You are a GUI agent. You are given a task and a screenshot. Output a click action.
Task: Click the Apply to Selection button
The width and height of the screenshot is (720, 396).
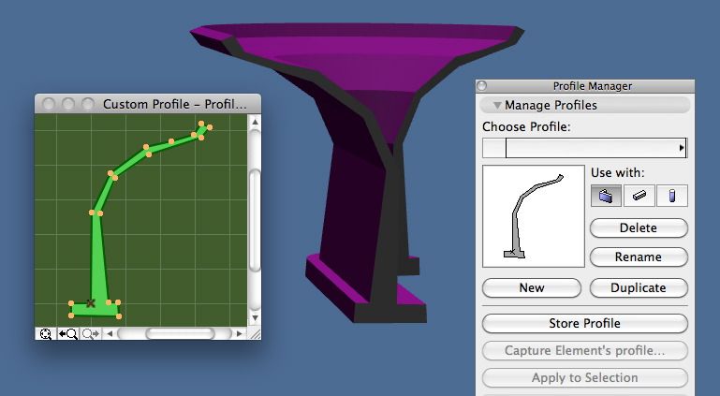click(x=585, y=377)
